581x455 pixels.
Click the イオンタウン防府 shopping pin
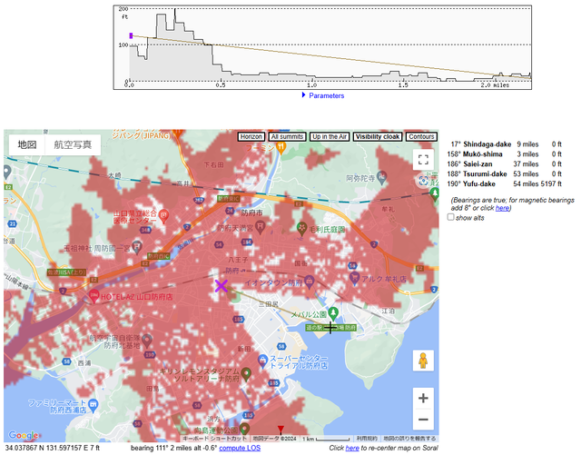pyautogui.click(x=310, y=282)
